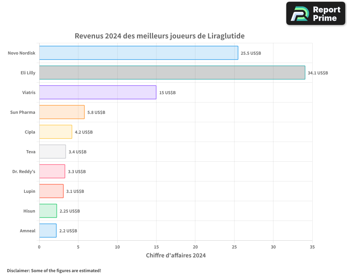347x277 pixels.
Task: Click the 0 axis tick label
Action: [x=39, y=247]
